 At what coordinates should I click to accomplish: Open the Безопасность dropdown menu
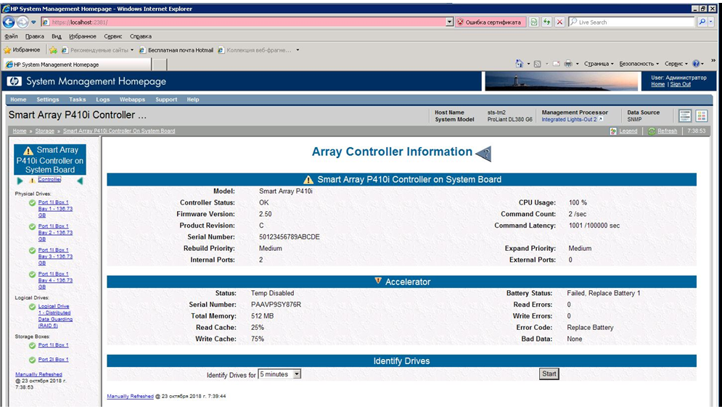tap(639, 64)
